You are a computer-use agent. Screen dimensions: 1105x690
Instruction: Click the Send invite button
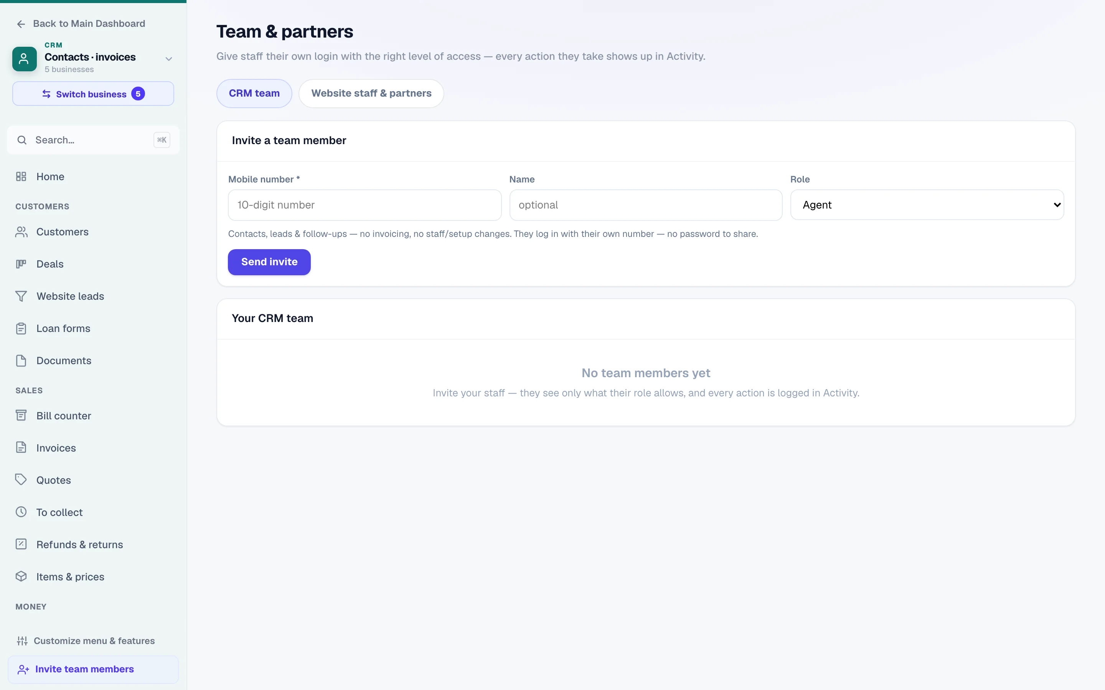point(269,262)
